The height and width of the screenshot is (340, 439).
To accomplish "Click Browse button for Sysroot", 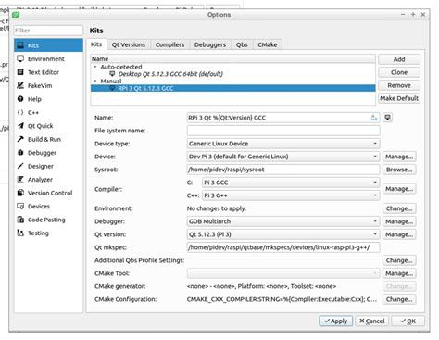I will pos(399,170).
